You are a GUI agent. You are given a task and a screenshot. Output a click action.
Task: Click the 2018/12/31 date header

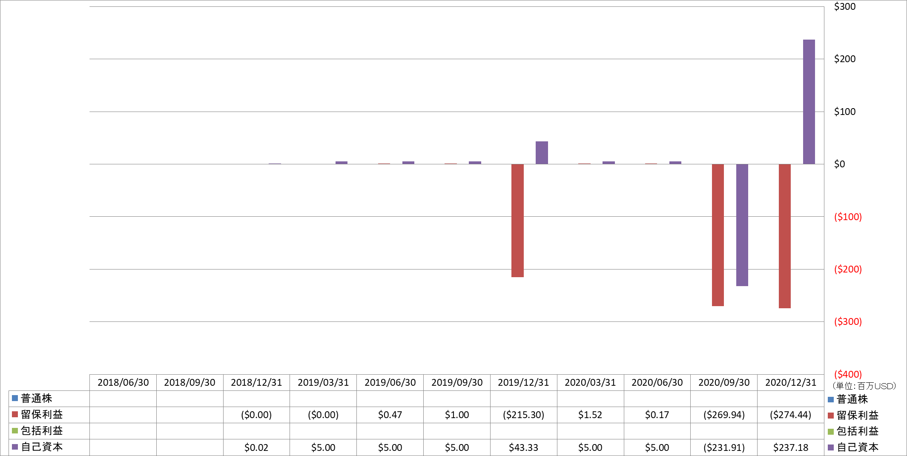click(x=256, y=383)
